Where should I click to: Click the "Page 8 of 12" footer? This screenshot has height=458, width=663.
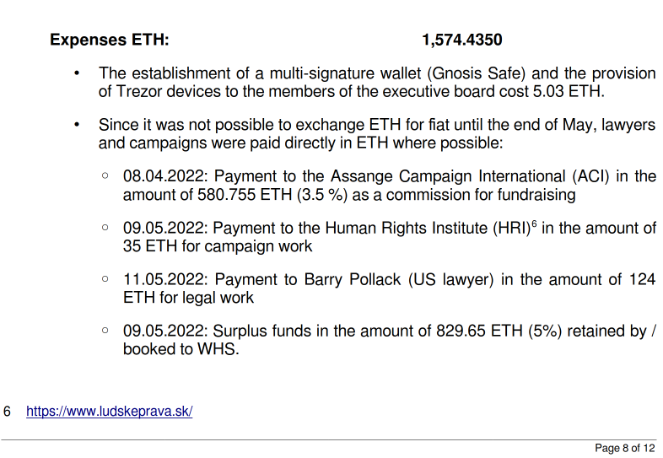(624, 448)
